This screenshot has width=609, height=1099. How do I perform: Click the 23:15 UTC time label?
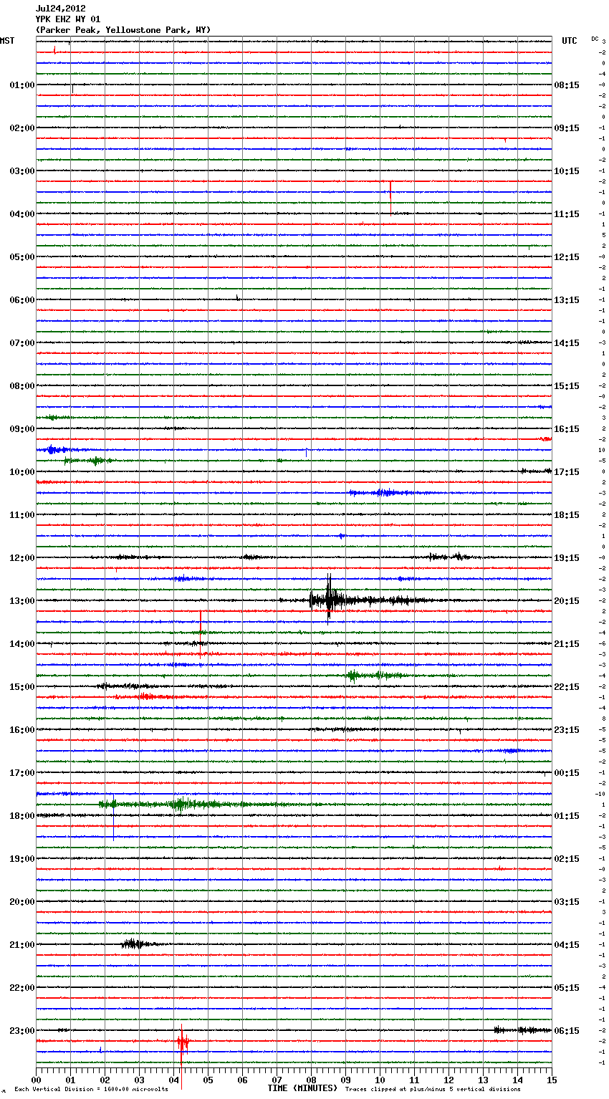pos(567,730)
